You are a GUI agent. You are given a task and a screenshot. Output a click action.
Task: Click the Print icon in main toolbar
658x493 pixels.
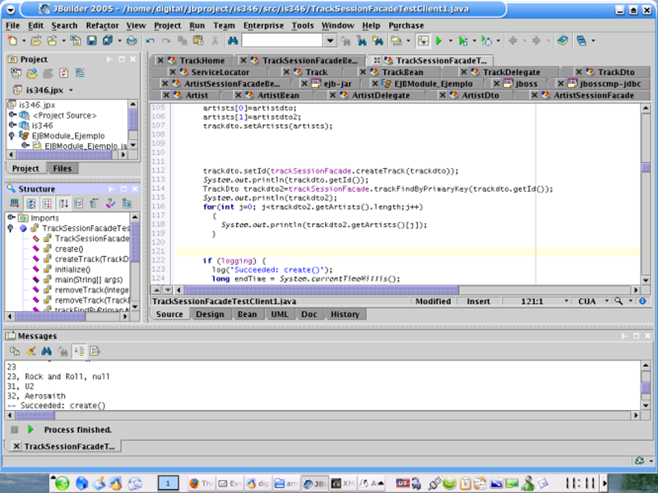click(x=132, y=40)
